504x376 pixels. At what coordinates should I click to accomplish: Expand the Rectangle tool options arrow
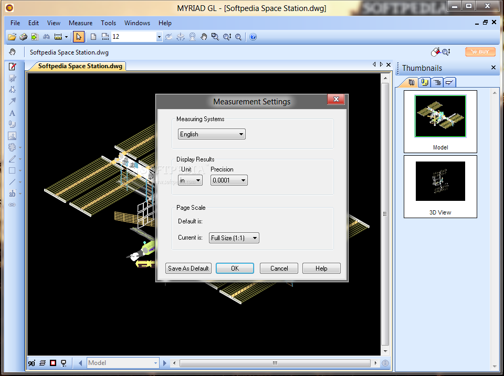20,171
